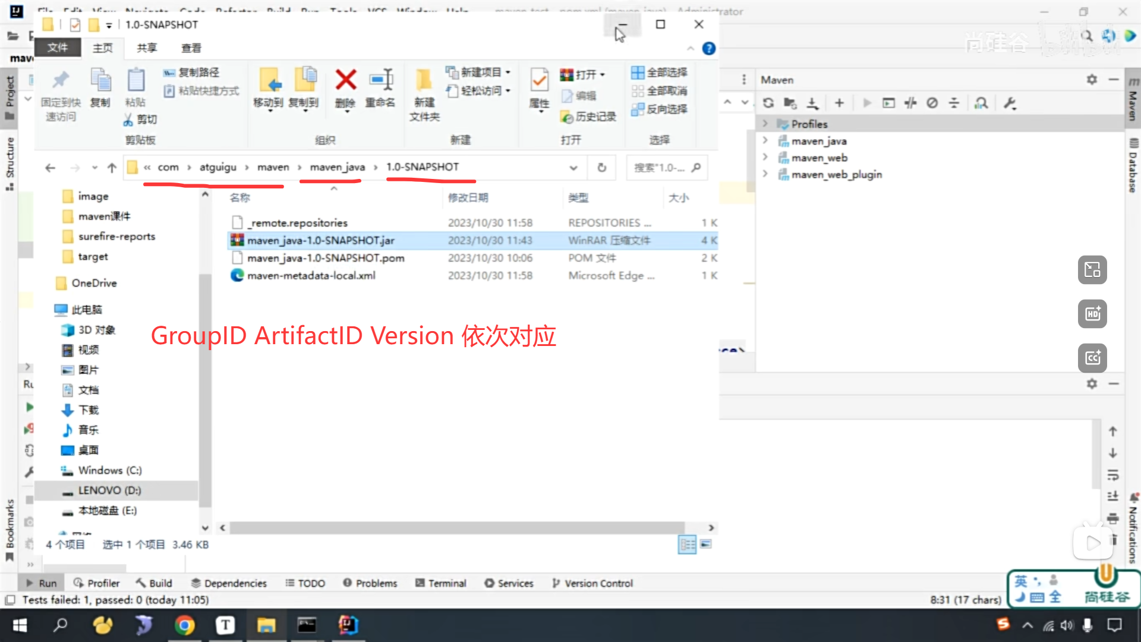Click the horizontal scrollbar in file list

pyautogui.click(x=456, y=528)
